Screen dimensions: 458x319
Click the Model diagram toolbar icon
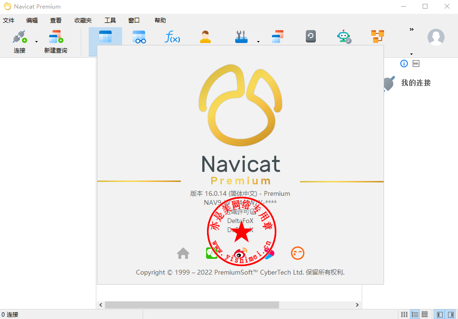coord(377,37)
